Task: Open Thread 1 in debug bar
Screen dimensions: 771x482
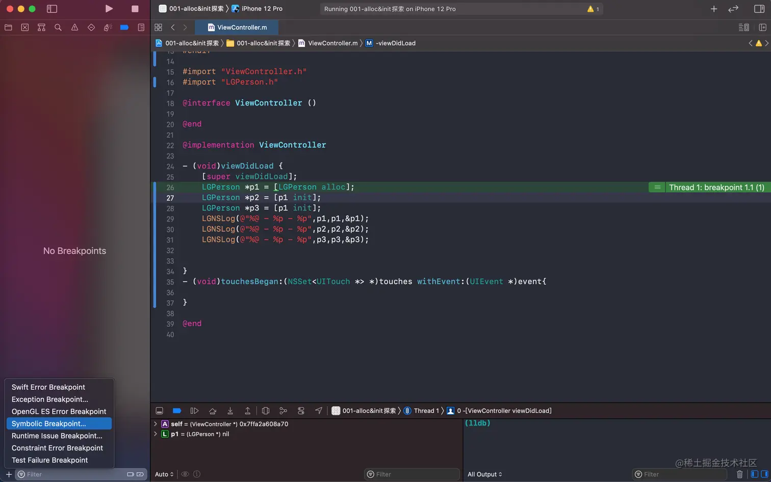Action: pos(421,411)
